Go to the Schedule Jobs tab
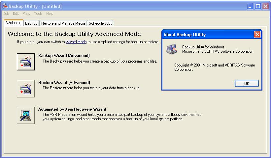The image size is (271, 158). click(100, 23)
